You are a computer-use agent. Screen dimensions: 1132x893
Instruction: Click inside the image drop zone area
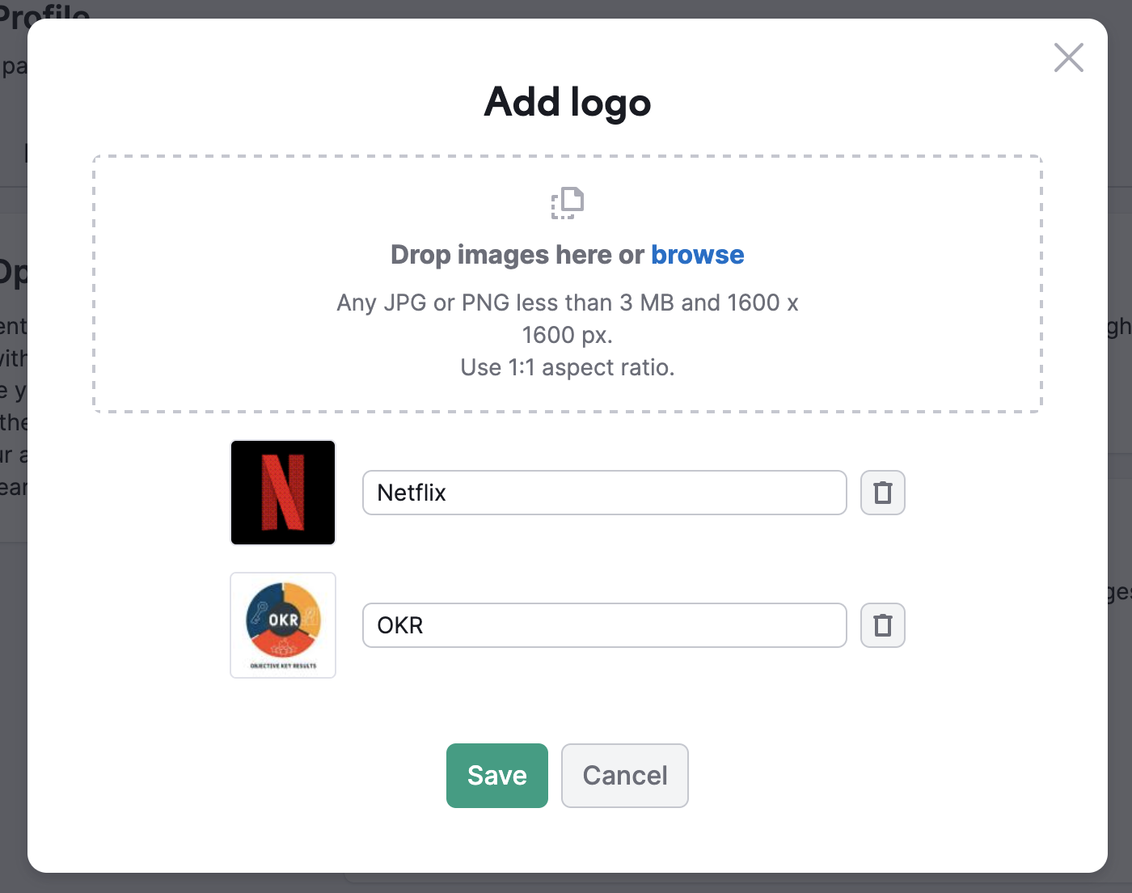pyautogui.click(x=567, y=283)
